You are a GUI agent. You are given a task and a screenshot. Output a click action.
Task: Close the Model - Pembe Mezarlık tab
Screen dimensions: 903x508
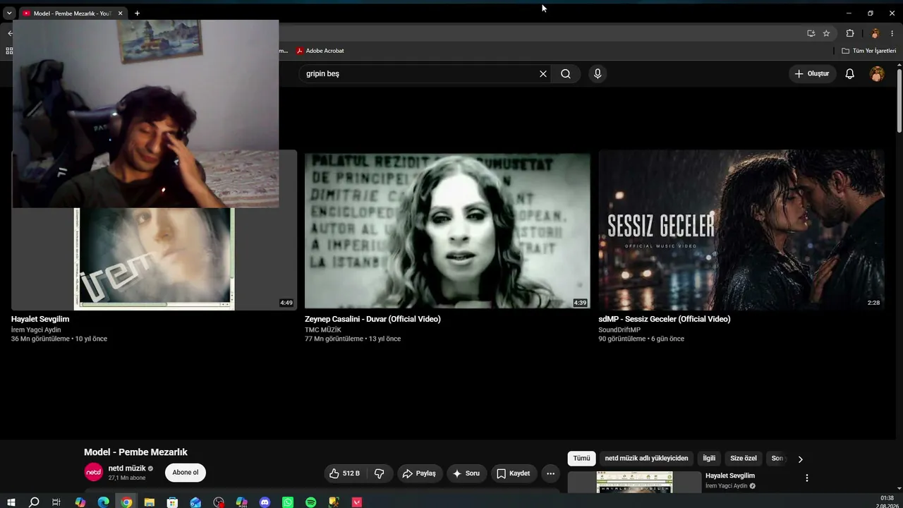[120, 13]
